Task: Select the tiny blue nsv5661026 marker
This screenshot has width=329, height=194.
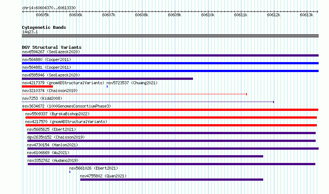Action: coord(70,172)
